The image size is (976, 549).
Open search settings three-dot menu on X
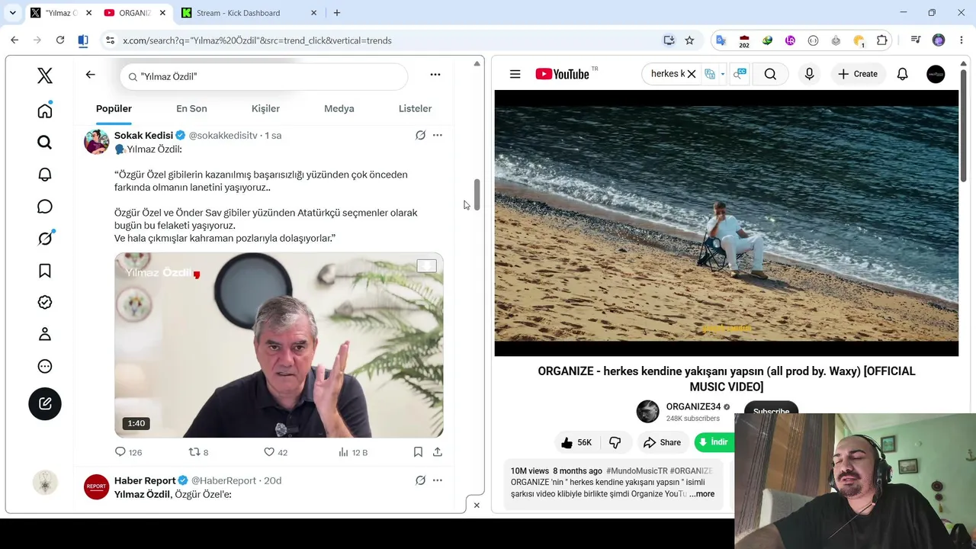point(435,75)
